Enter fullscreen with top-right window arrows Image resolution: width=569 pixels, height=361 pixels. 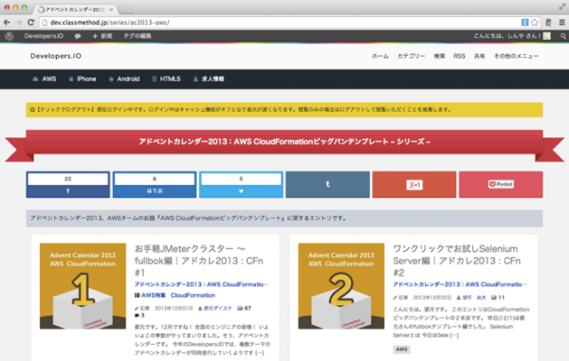click(x=562, y=6)
